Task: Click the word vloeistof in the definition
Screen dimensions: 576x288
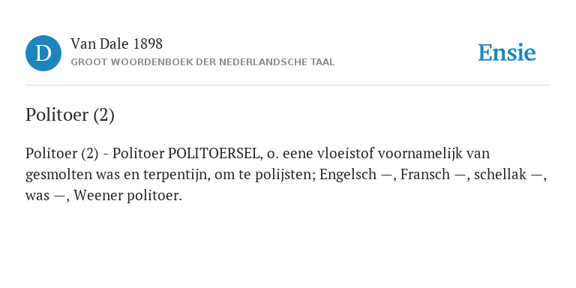Action: (x=343, y=154)
